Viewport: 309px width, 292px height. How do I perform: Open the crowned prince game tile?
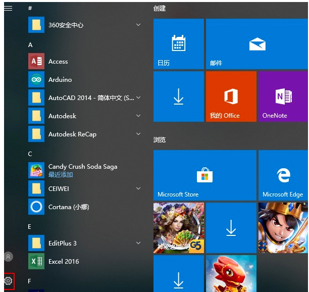tap(283, 228)
